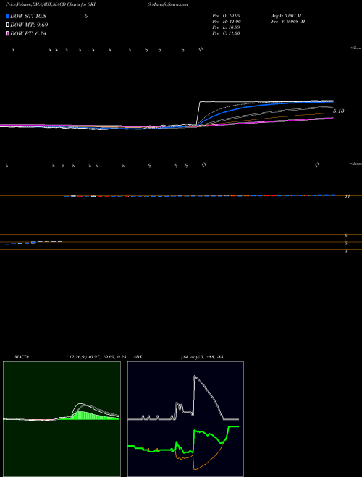The height and width of the screenshot is (477, 362).
Task: Click the 'Pre C: 11.00' value
Action: click(x=227, y=33)
